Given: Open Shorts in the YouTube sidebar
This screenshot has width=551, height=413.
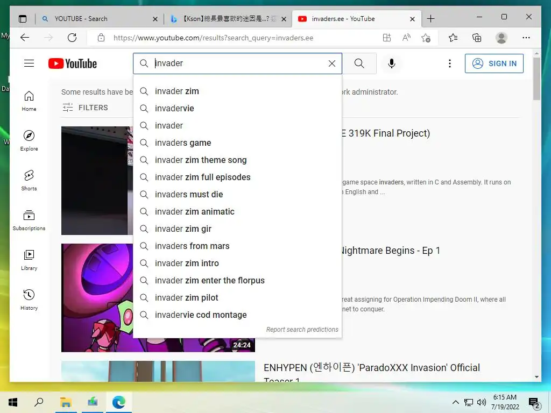Looking at the screenshot, I should click(x=29, y=181).
